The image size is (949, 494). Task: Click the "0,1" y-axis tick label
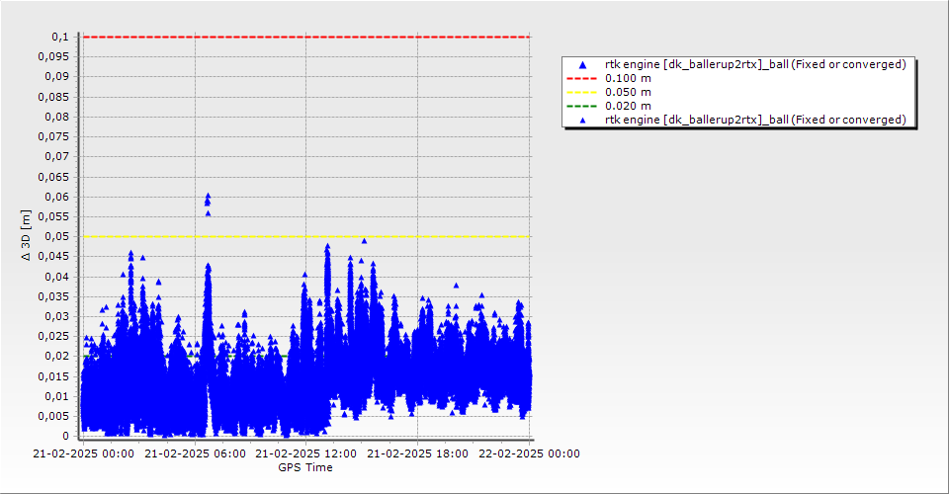(60, 37)
